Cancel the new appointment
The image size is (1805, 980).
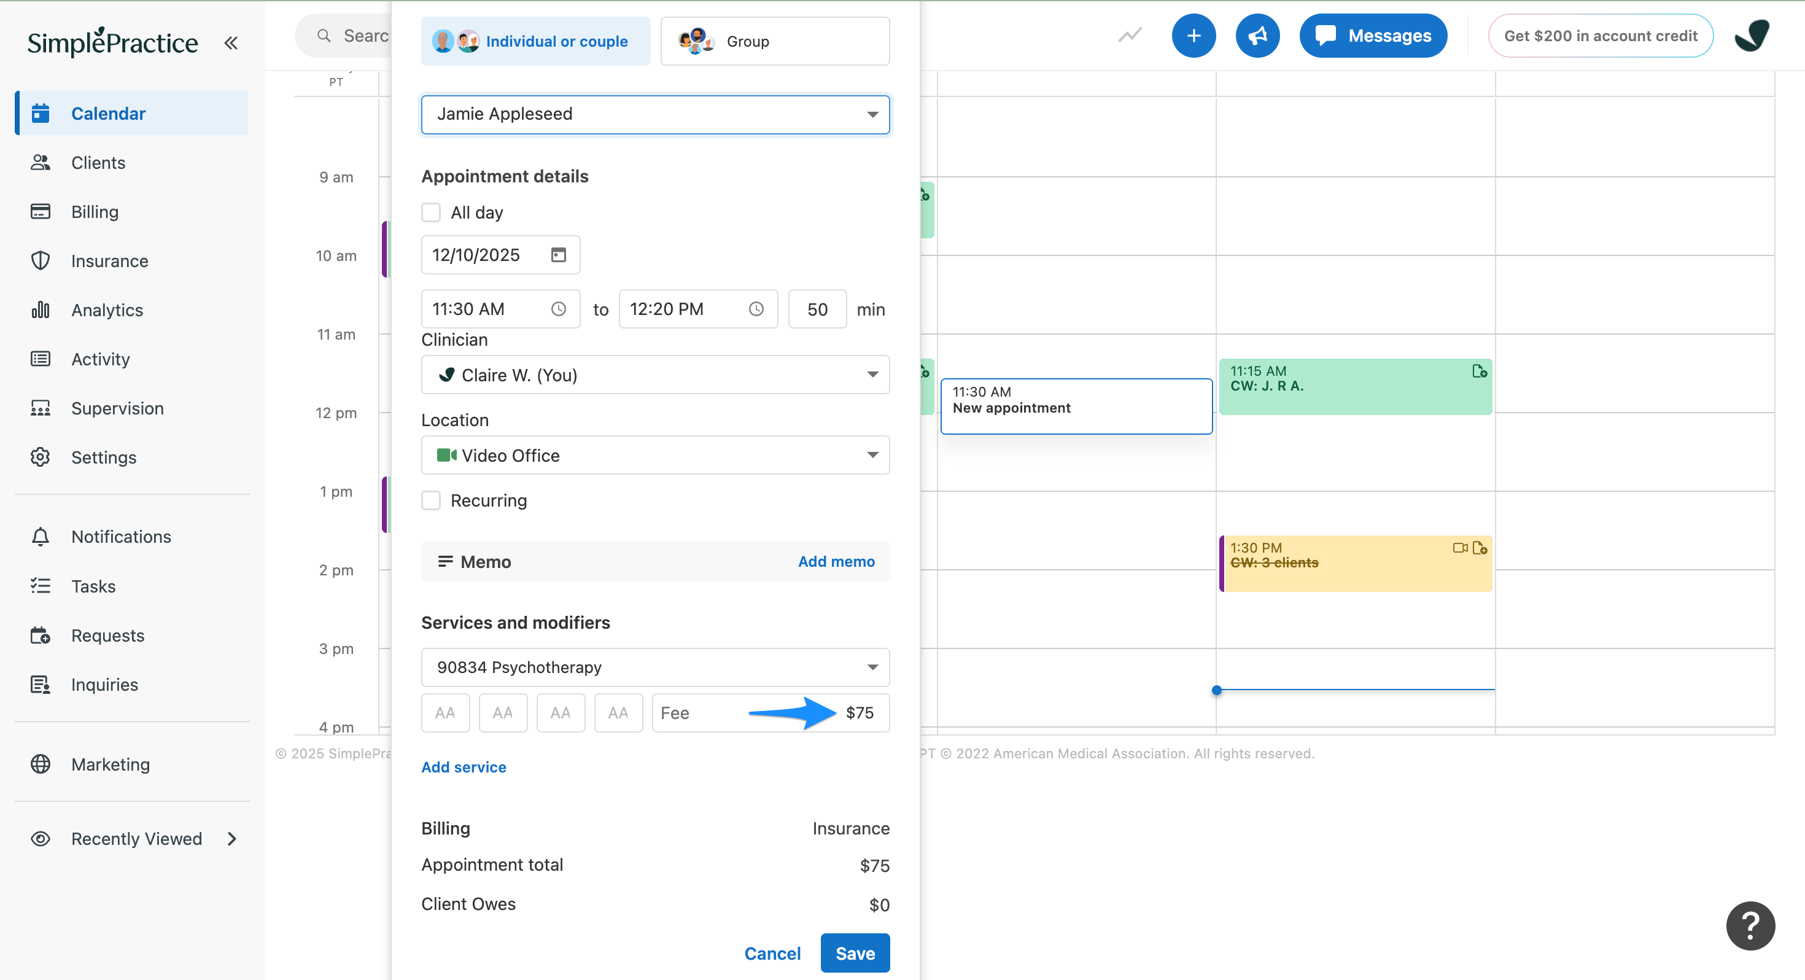(x=772, y=954)
